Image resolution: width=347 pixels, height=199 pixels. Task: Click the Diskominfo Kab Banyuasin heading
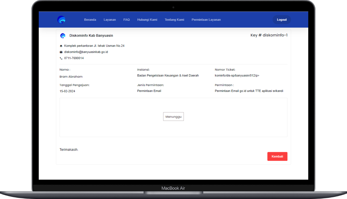tap(91, 36)
